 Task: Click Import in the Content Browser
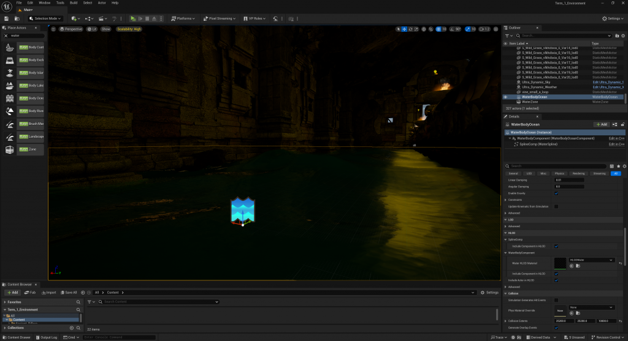[x=49, y=293]
